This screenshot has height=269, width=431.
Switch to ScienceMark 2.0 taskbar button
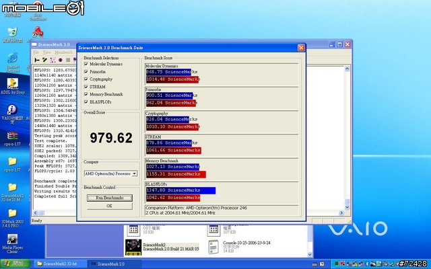[114, 264]
